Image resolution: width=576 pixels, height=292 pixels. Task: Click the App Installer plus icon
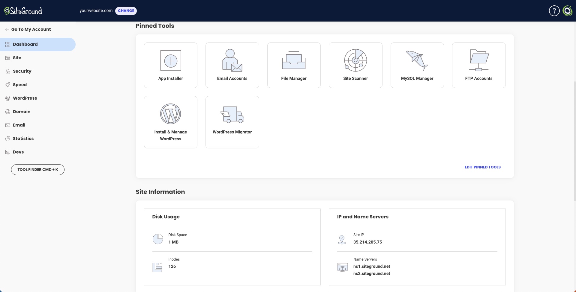pos(171,60)
